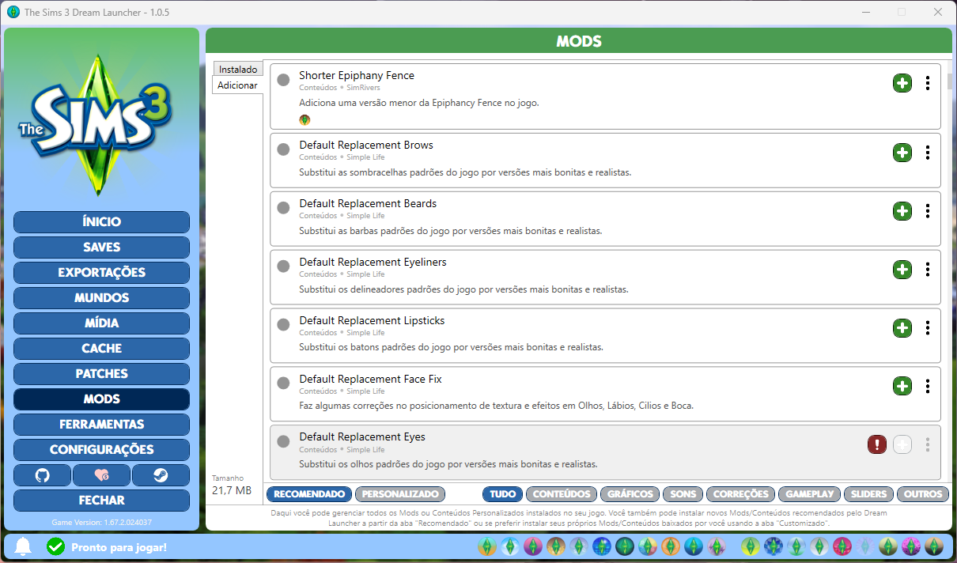Select the RECOMENDADO filter
The width and height of the screenshot is (957, 563).
(309, 494)
